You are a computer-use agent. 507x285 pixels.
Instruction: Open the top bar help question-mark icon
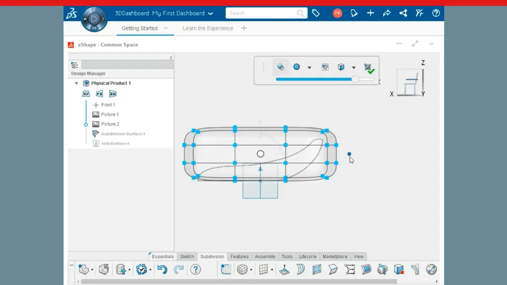point(436,13)
